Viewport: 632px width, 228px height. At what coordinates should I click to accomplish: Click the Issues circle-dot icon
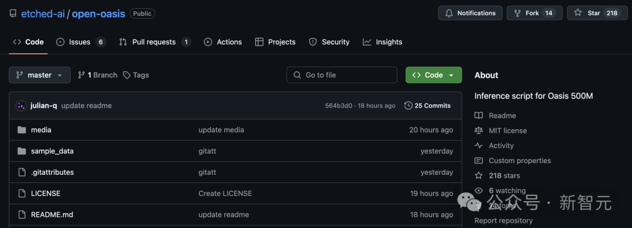tap(60, 42)
